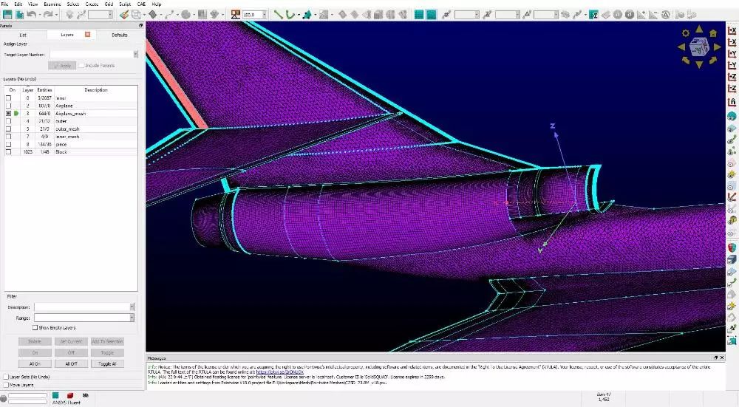The width and height of the screenshot is (739, 407).
Task: Click the Save project icon
Action: pos(7,14)
